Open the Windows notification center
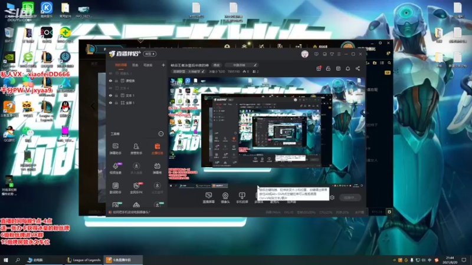Screen dimensions: 472x265 click(x=464, y=260)
